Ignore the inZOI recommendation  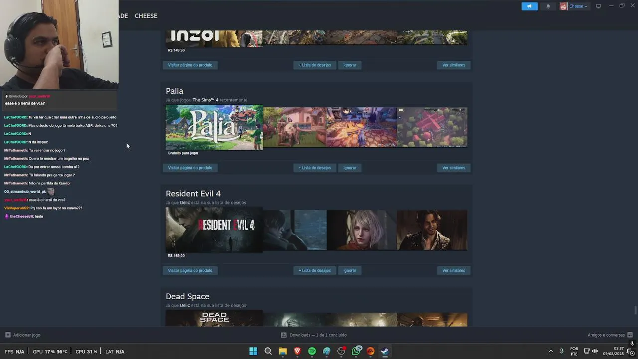pos(350,65)
